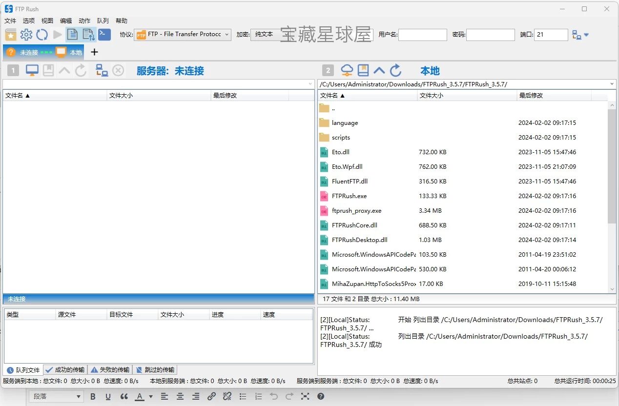Click help question mark in background editor
This screenshot has width=619, height=406.
[321, 396]
